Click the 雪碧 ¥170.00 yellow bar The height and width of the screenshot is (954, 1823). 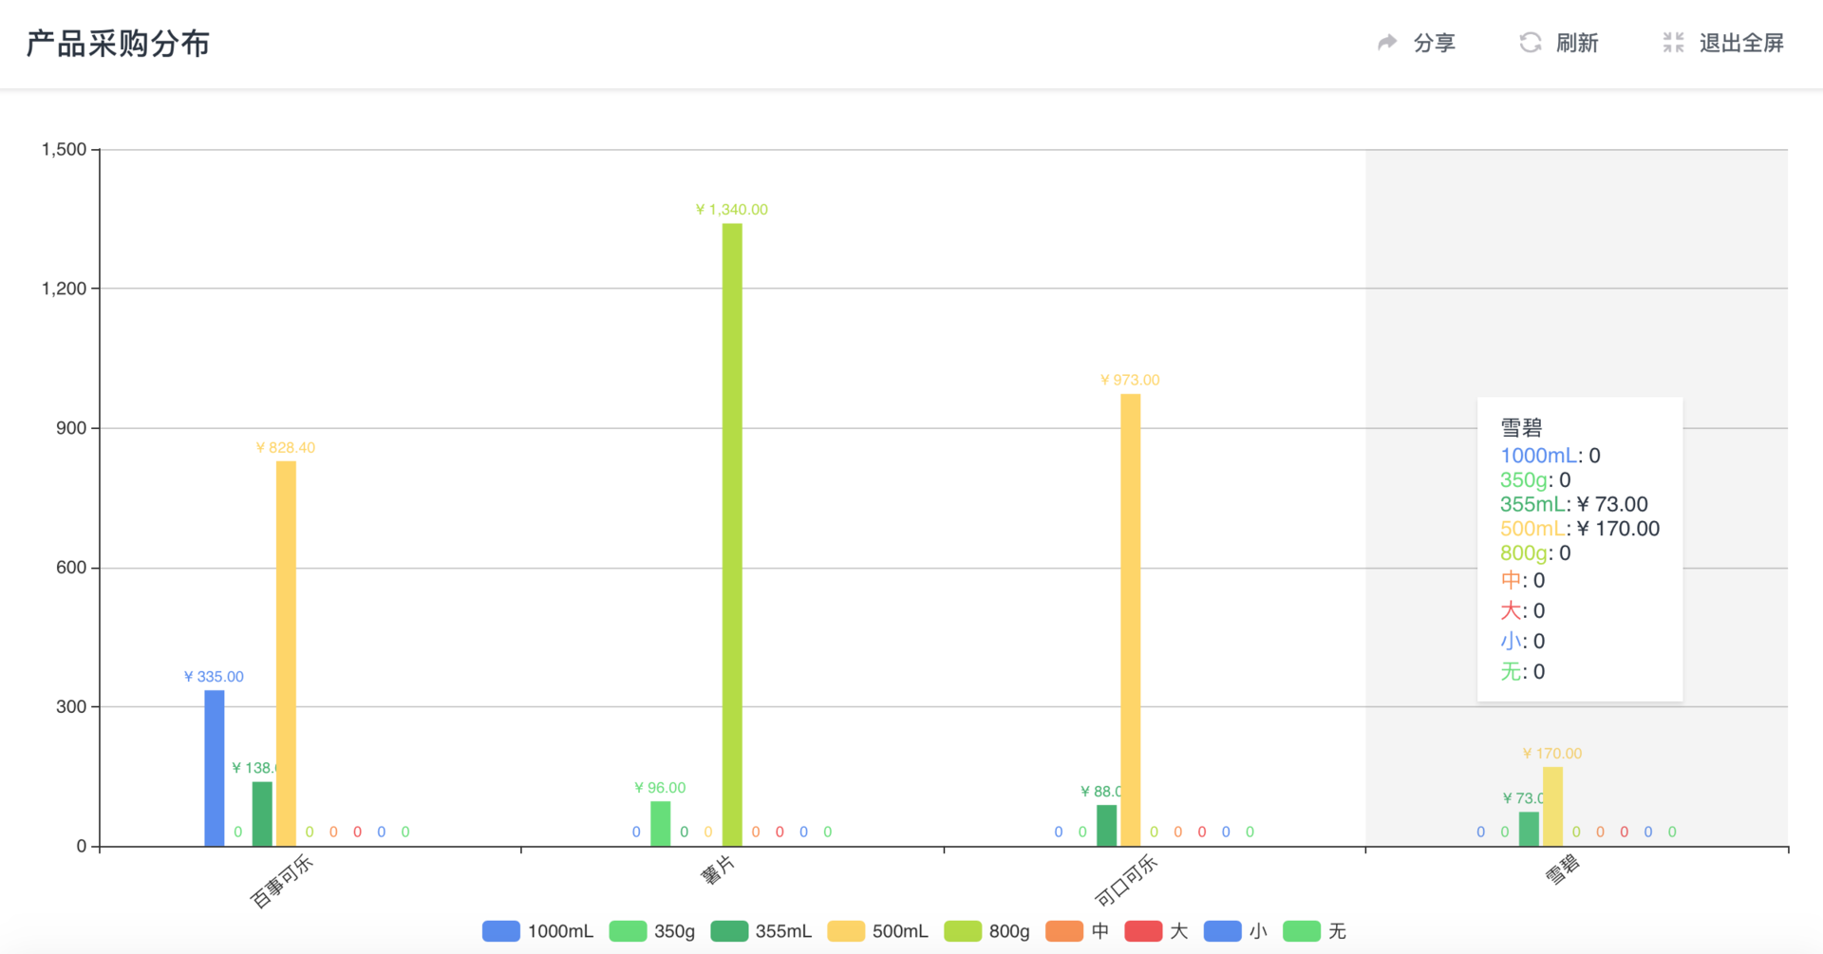1552,806
